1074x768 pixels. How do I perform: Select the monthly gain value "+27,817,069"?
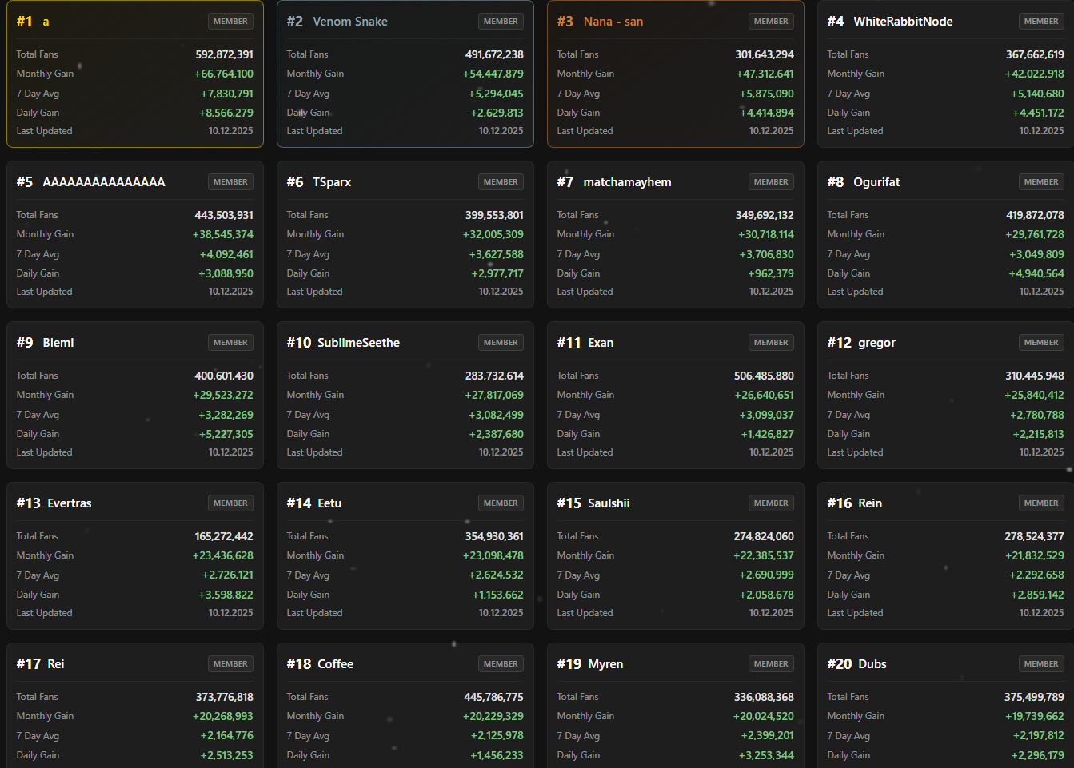494,395
